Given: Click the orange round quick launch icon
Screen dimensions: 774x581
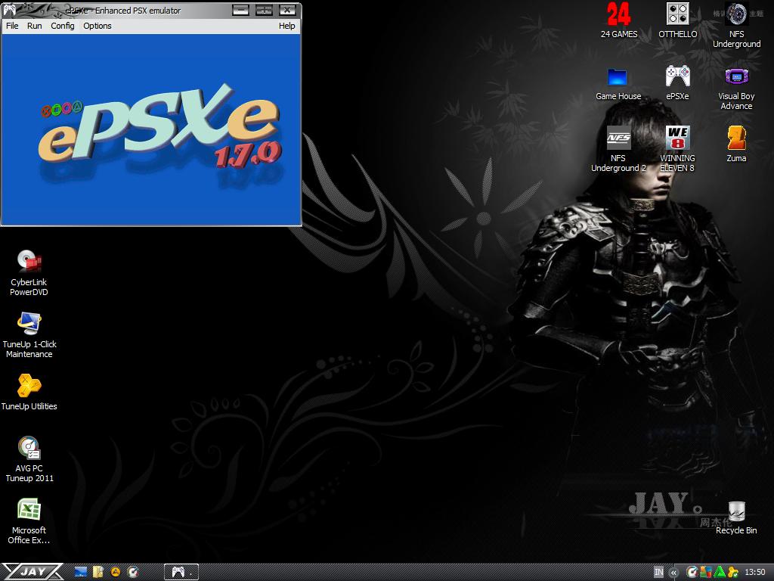Looking at the screenshot, I should (x=116, y=572).
